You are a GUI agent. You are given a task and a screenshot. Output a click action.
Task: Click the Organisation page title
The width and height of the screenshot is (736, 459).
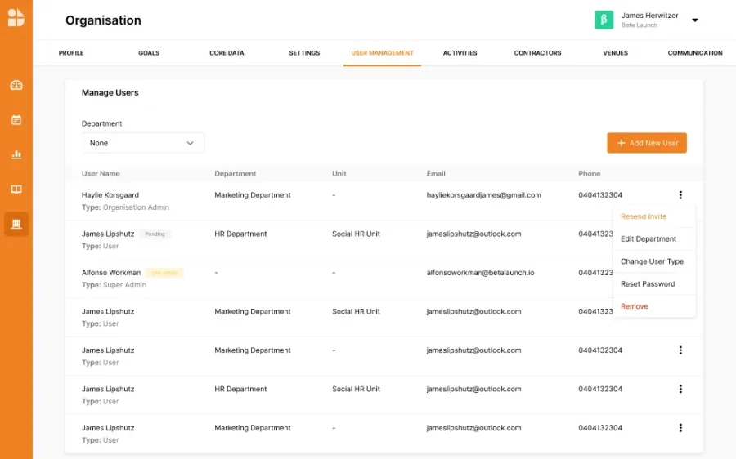coord(103,20)
